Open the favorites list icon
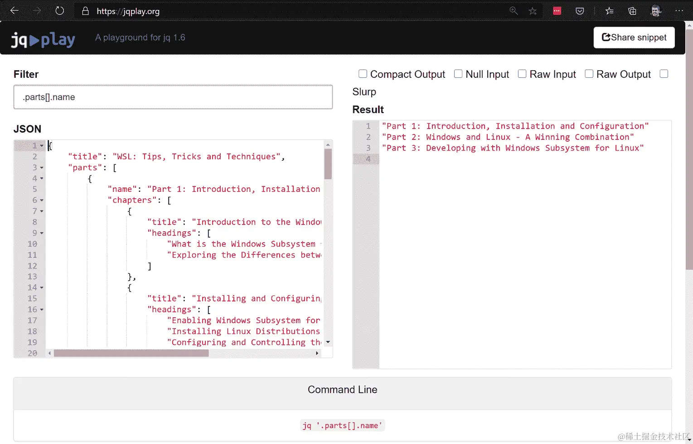The image size is (693, 444). pyautogui.click(x=610, y=11)
